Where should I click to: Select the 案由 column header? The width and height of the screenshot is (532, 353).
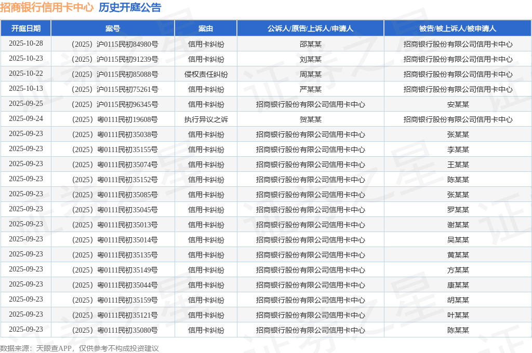(x=206, y=29)
